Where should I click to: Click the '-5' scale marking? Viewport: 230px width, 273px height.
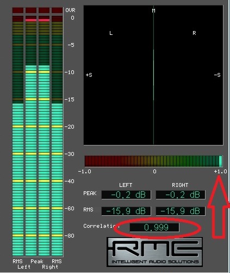coord(71,45)
